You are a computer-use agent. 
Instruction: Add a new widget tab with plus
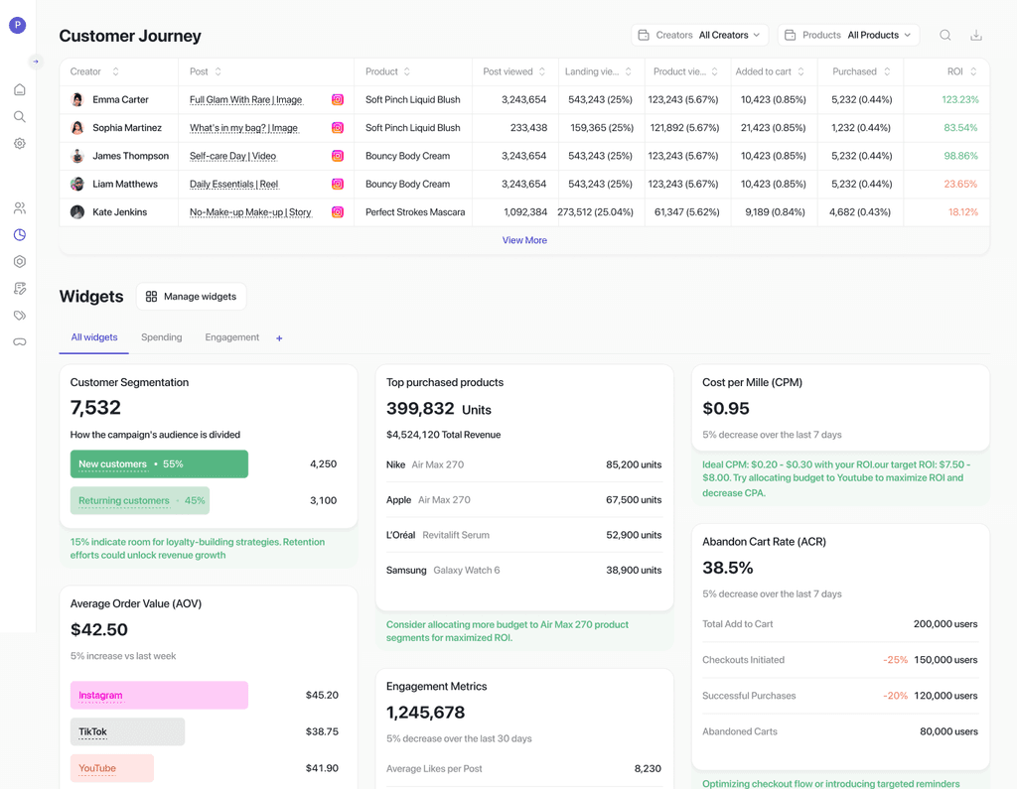pos(279,337)
